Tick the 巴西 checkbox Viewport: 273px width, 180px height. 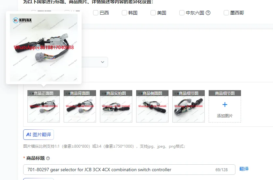tap(96, 13)
